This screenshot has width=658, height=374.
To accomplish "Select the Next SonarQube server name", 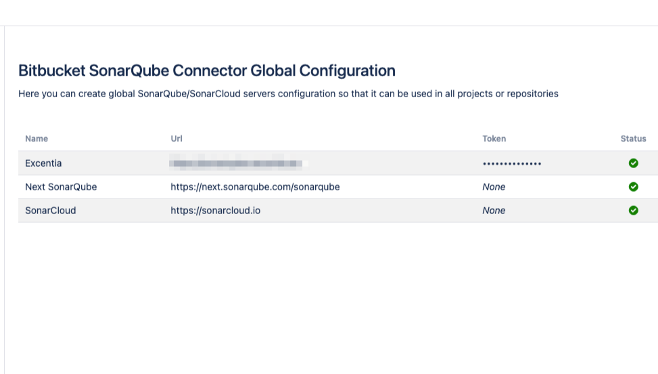I will click(x=61, y=187).
